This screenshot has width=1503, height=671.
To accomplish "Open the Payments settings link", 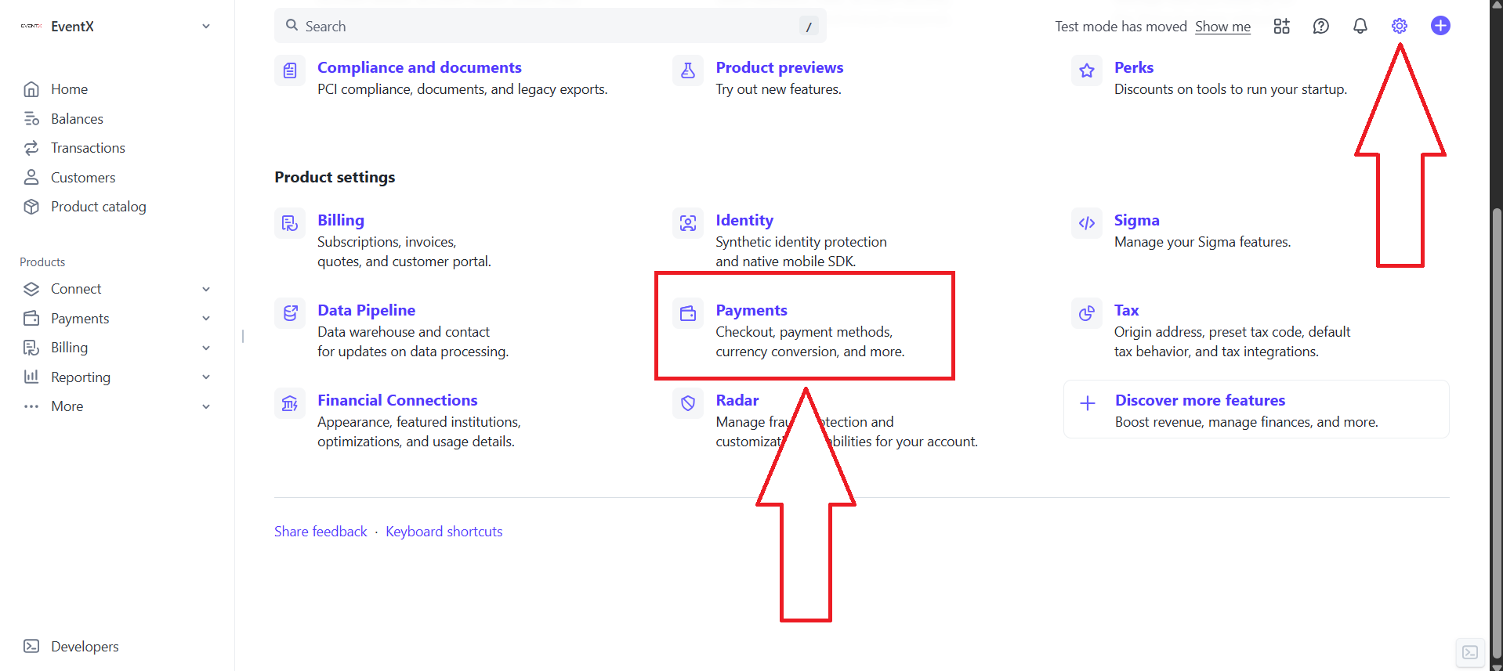I will [751, 310].
